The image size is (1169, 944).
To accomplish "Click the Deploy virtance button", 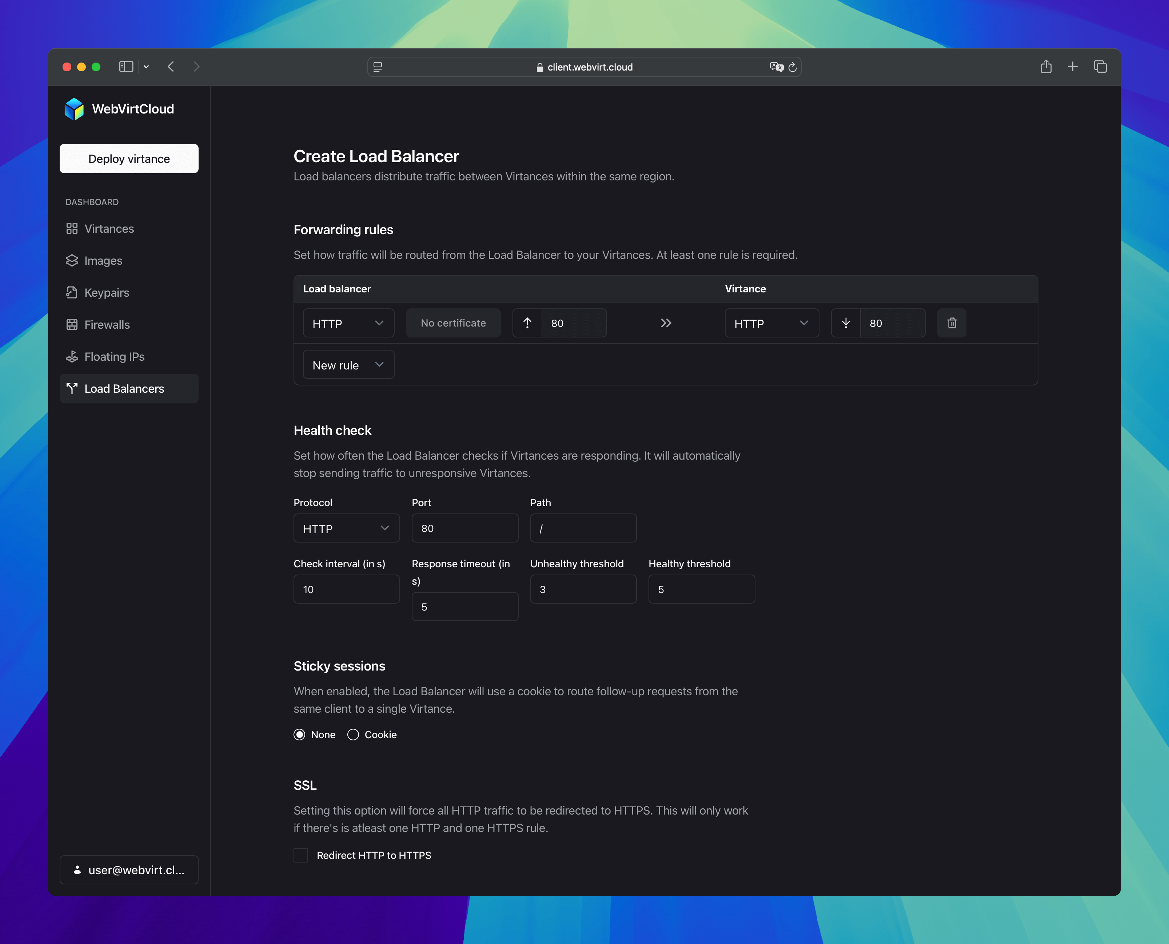I will coord(129,158).
